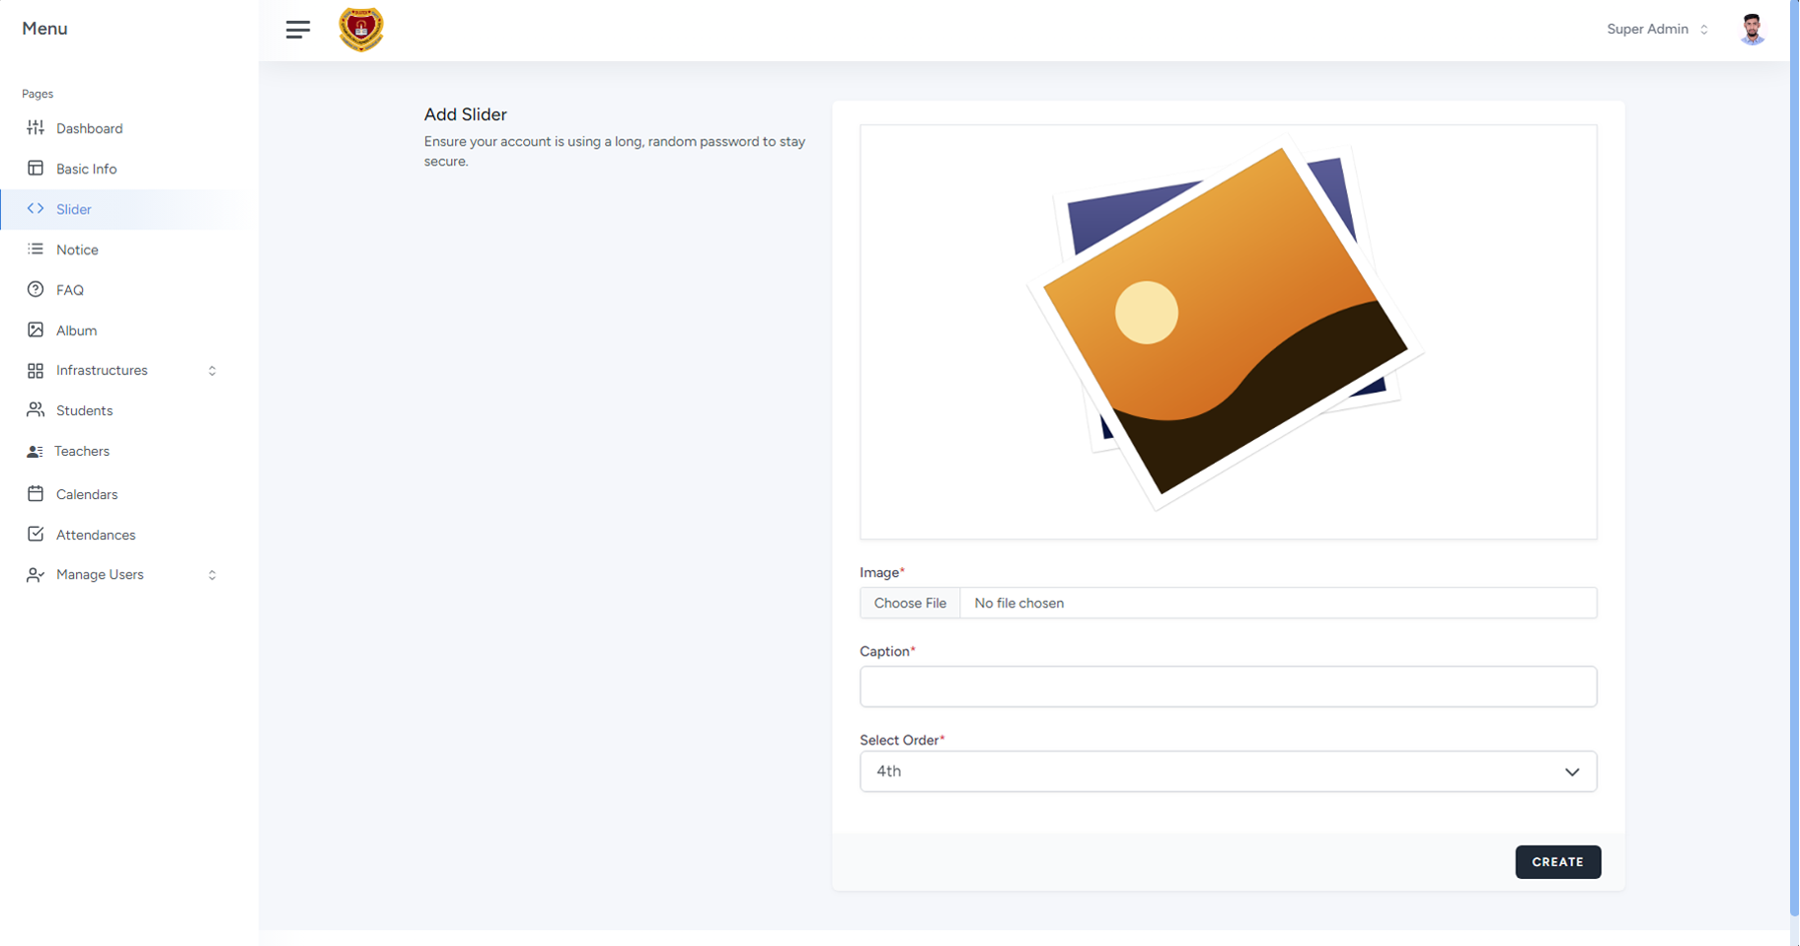Click the Calendars calendar icon
Image resolution: width=1800 pixels, height=946 pixels.
coord(36,493)
